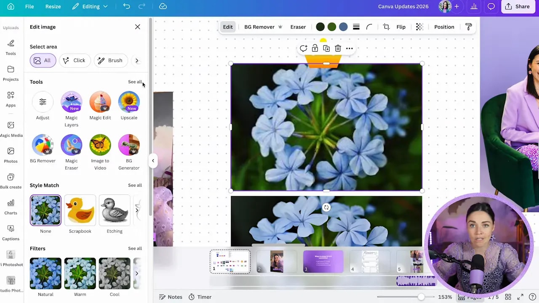The image size is (539, 303).
Task: Redo the last action
Action: point(142,6)
